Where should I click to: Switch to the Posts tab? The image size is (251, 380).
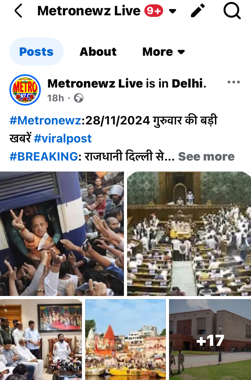pos(36,51)
